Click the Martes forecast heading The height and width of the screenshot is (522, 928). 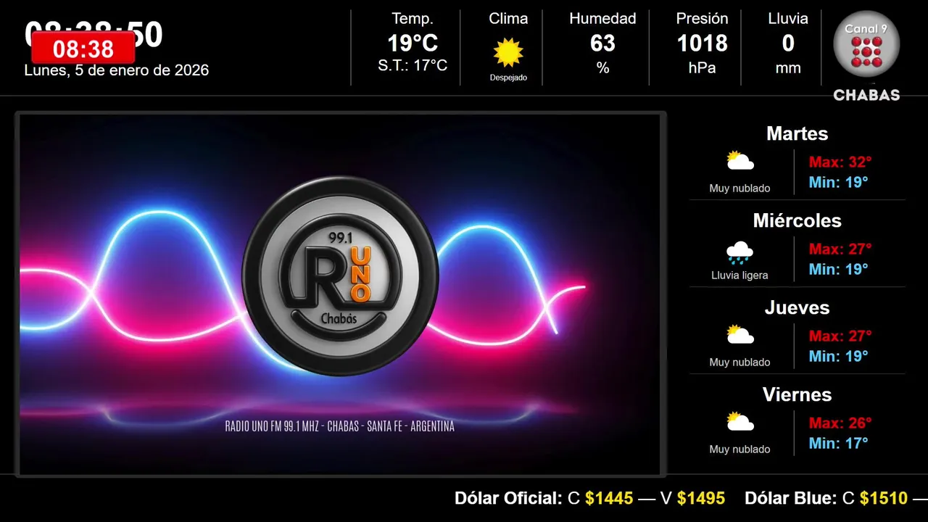(x=797, y=133)
